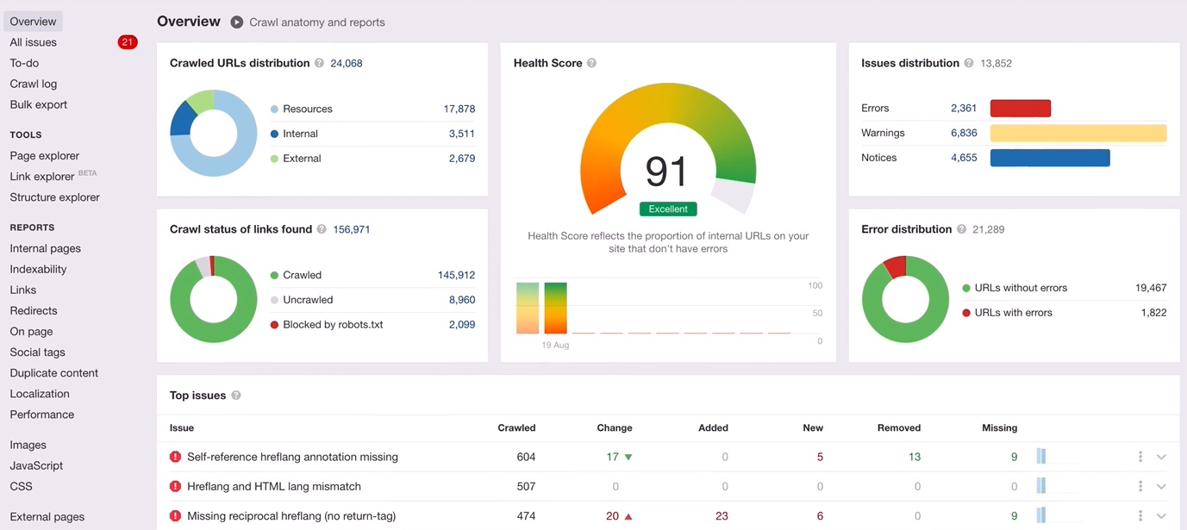
Task: Click the yellow Warnings bar
Action: tap(1078, 133)
